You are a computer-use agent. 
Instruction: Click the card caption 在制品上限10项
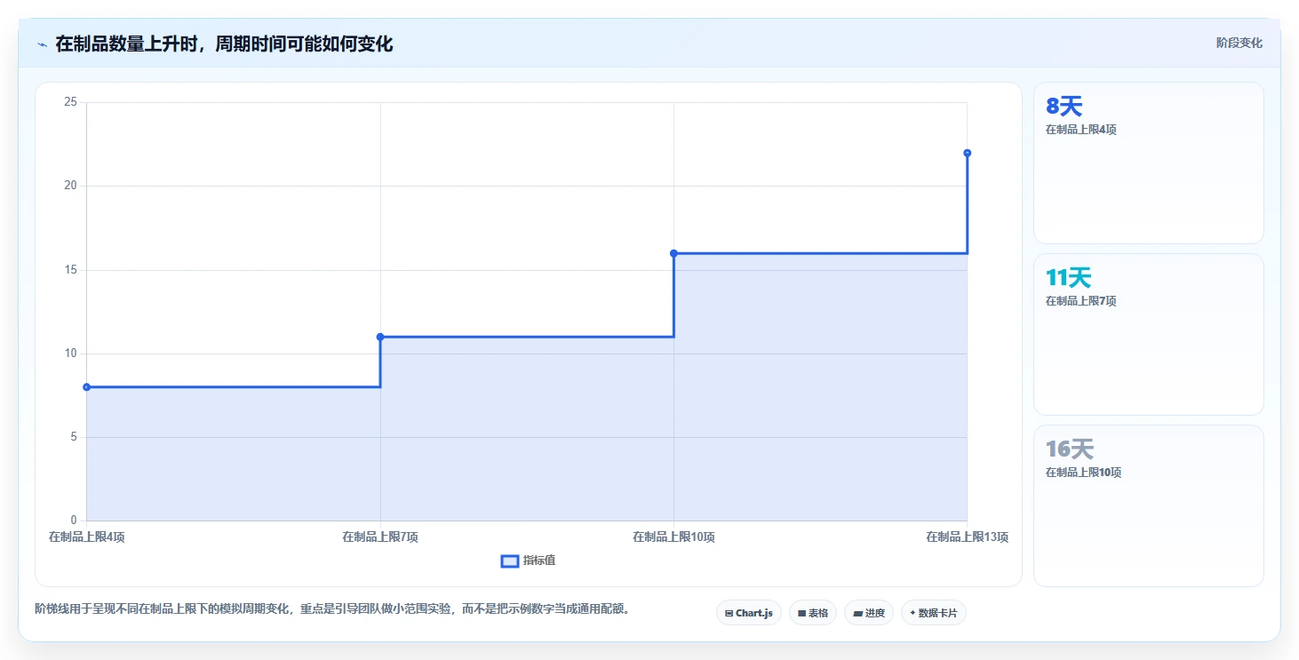(1084, 473)
